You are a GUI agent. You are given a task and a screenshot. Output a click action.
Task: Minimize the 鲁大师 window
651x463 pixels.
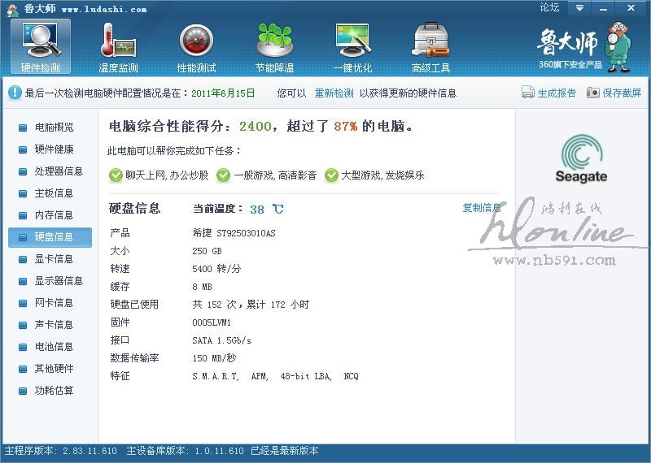604,8
